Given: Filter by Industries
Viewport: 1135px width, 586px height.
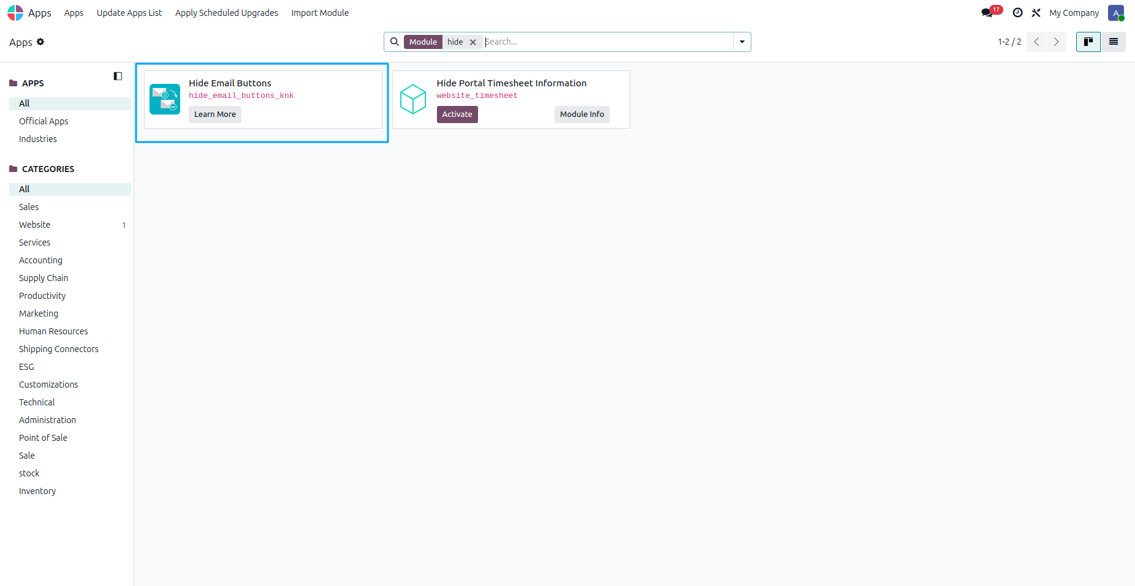Looking at the screenshot, I should point(70,139).
